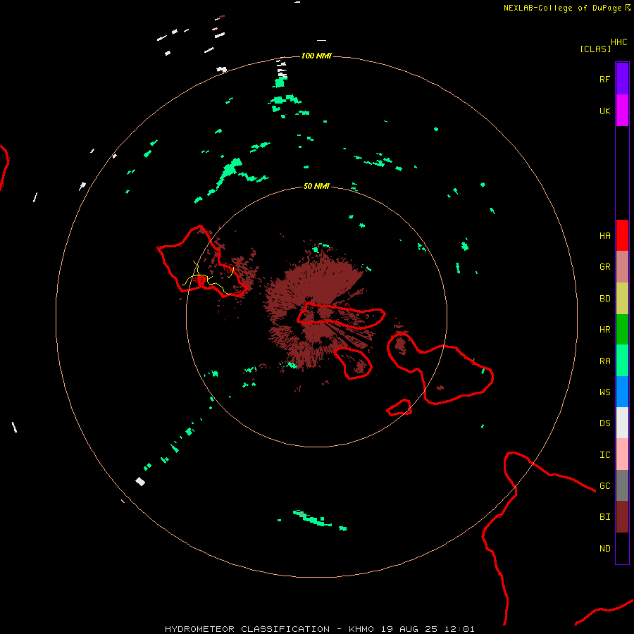Click the NEXLAB-College of DuPage text
Screen dimensions: 634x634
point(562,8)
